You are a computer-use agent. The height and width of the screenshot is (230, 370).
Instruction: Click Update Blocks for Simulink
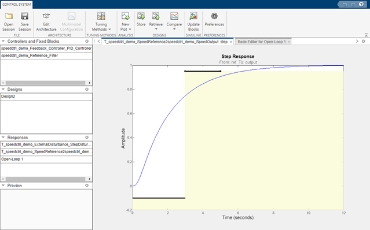point(193,21)
